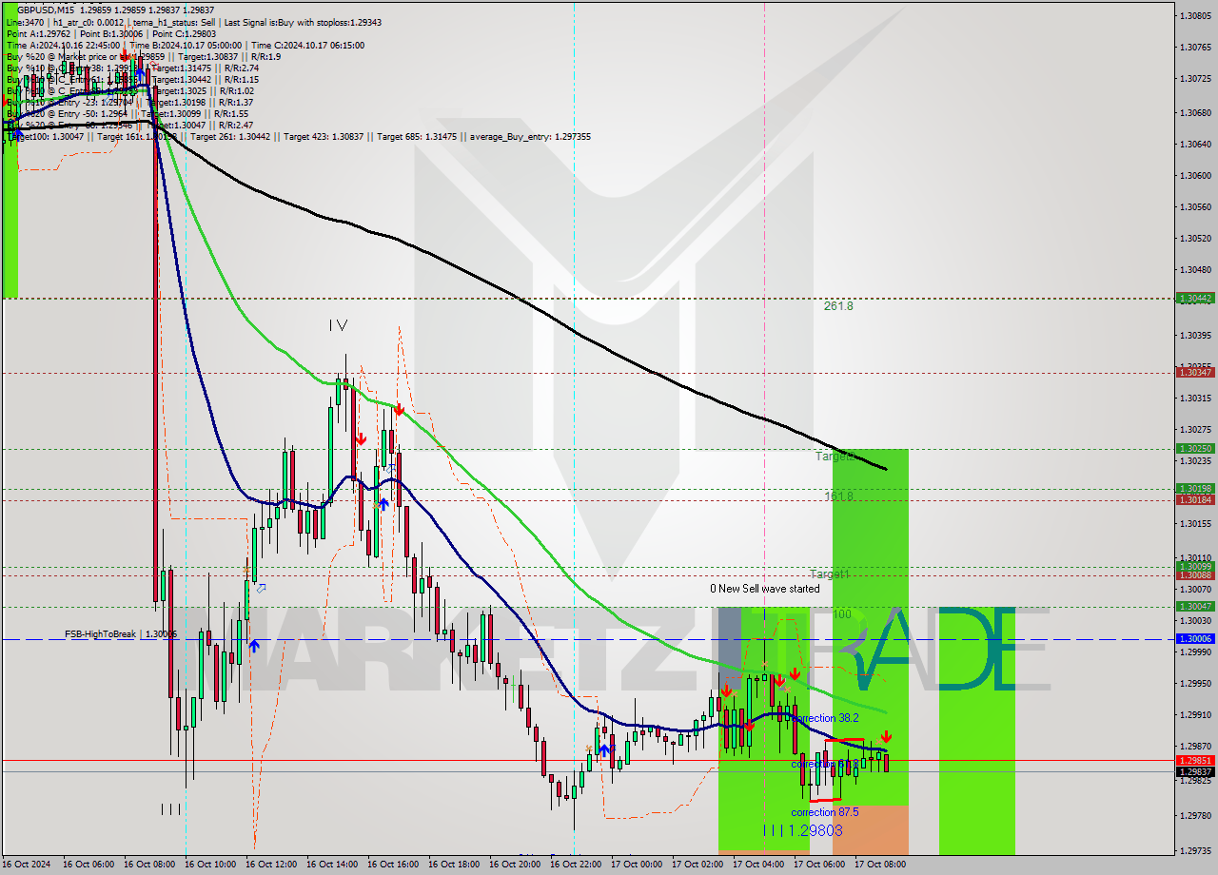1218x875 pixels.
Task: Click the 1.30600 price axis value
Action: (x=1194, y=176)
